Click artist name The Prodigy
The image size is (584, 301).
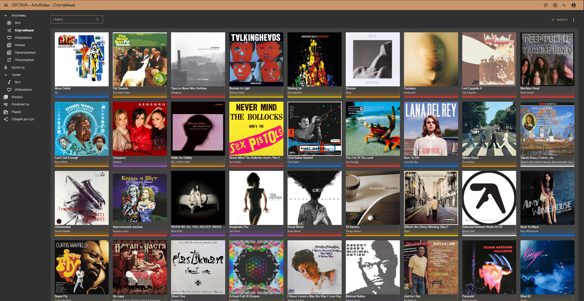[x=352, y=162]
